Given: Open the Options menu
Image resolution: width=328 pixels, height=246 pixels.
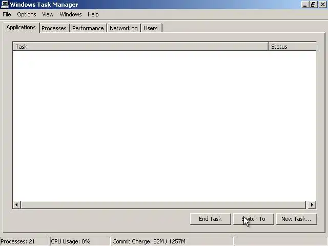Looking at the screenshot, I should click(27, 14).
